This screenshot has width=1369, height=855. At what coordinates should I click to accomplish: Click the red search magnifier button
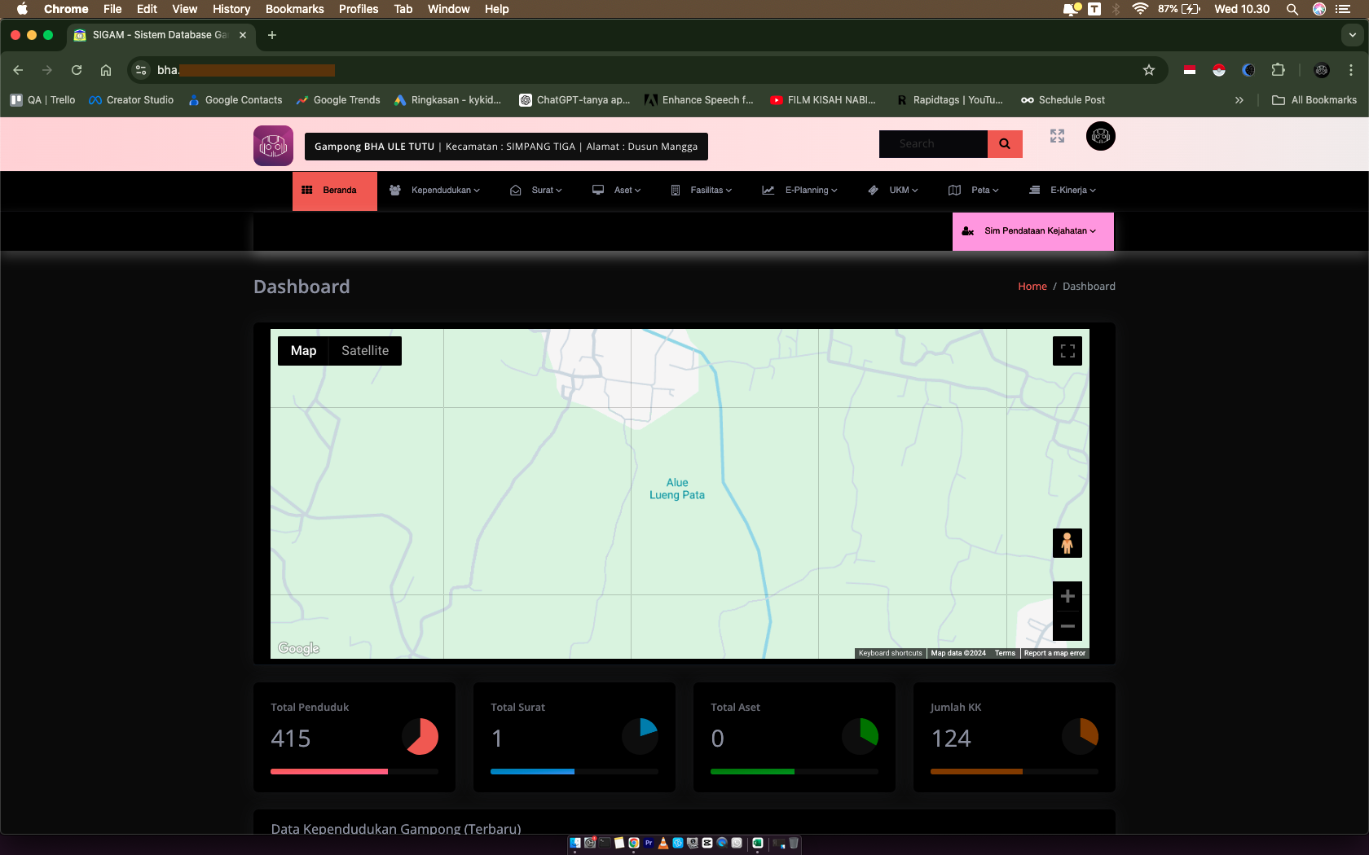click(1005, 144)
